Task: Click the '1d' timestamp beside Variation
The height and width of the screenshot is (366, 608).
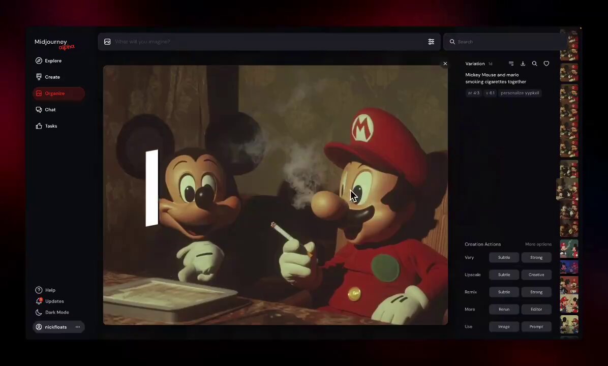Action: 490,64
